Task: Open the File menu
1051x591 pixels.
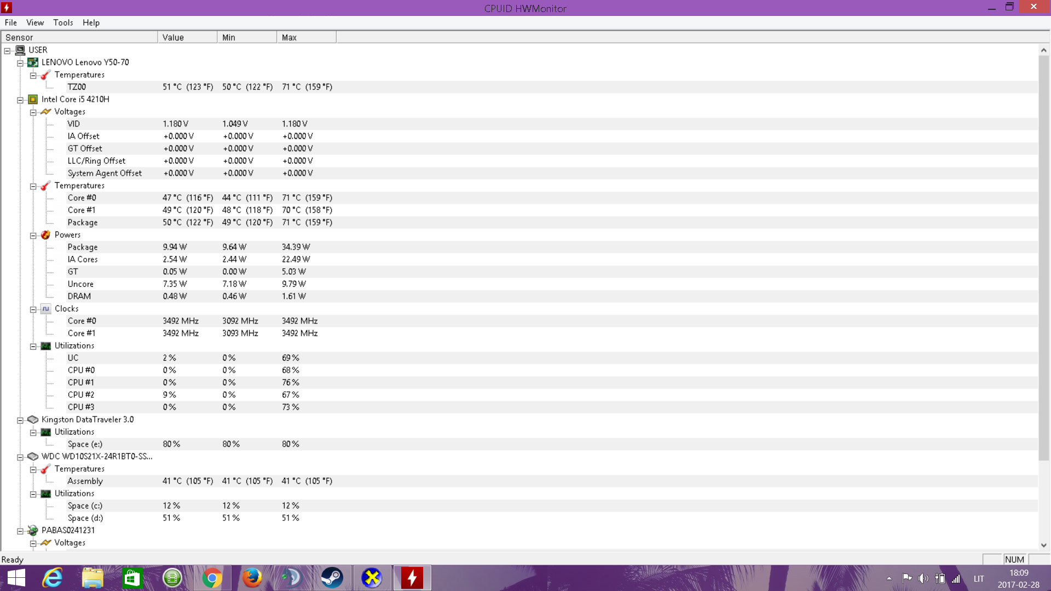Action: pos(11,22)
